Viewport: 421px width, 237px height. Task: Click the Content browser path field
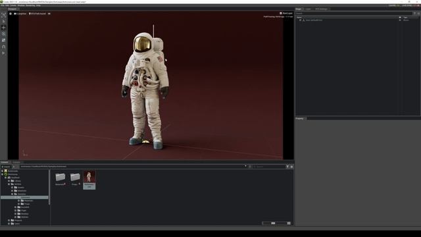[132, 167]
